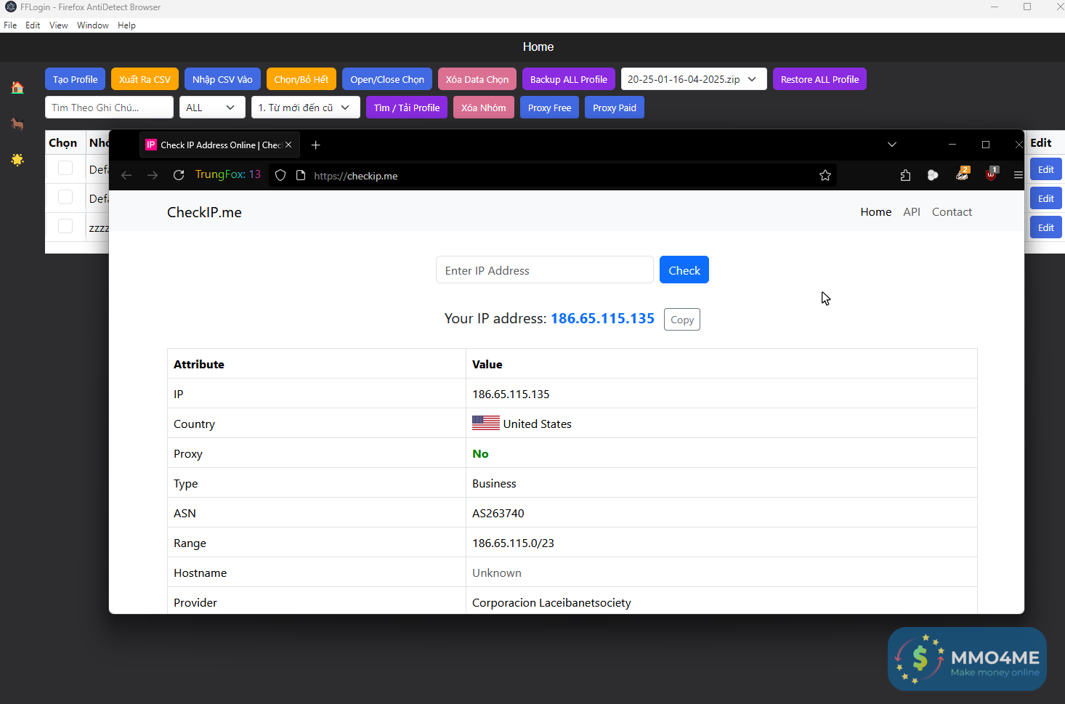Image resolution: width=1065 pixels, height=704 pixels.
Task: Open the Contact link on CheckIP.me
Action: (952, 212)
